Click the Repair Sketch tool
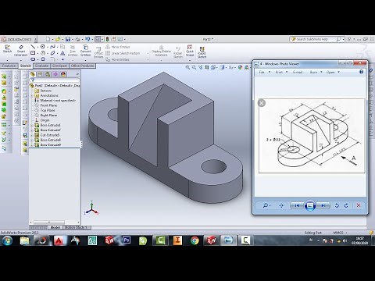Image resolution: width=375 pixels, height=281 pixels. tap(178, 52)
